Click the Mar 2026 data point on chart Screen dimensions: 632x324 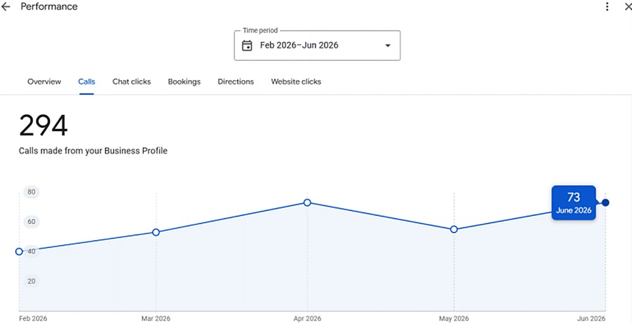tap(156, 232)
